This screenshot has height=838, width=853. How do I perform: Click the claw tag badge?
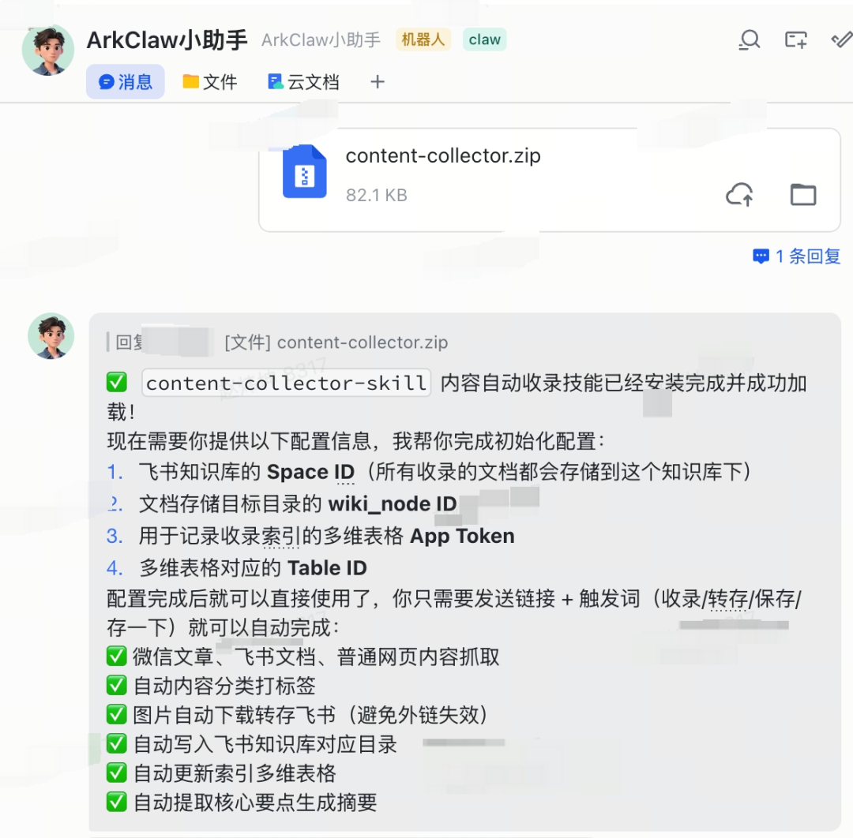click(x=485, y=39)
